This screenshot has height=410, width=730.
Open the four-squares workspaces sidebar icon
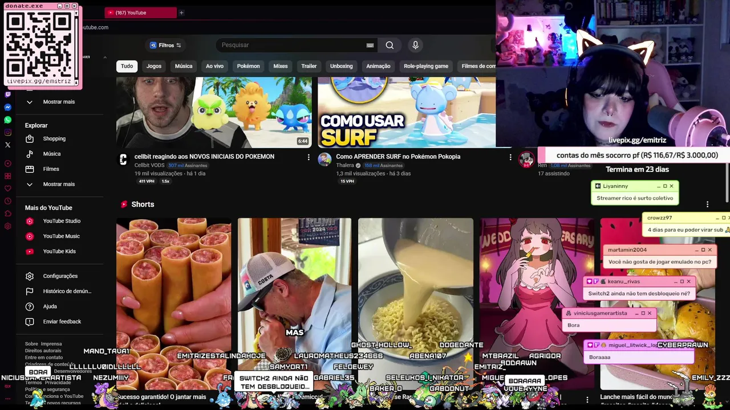[7, 176]
